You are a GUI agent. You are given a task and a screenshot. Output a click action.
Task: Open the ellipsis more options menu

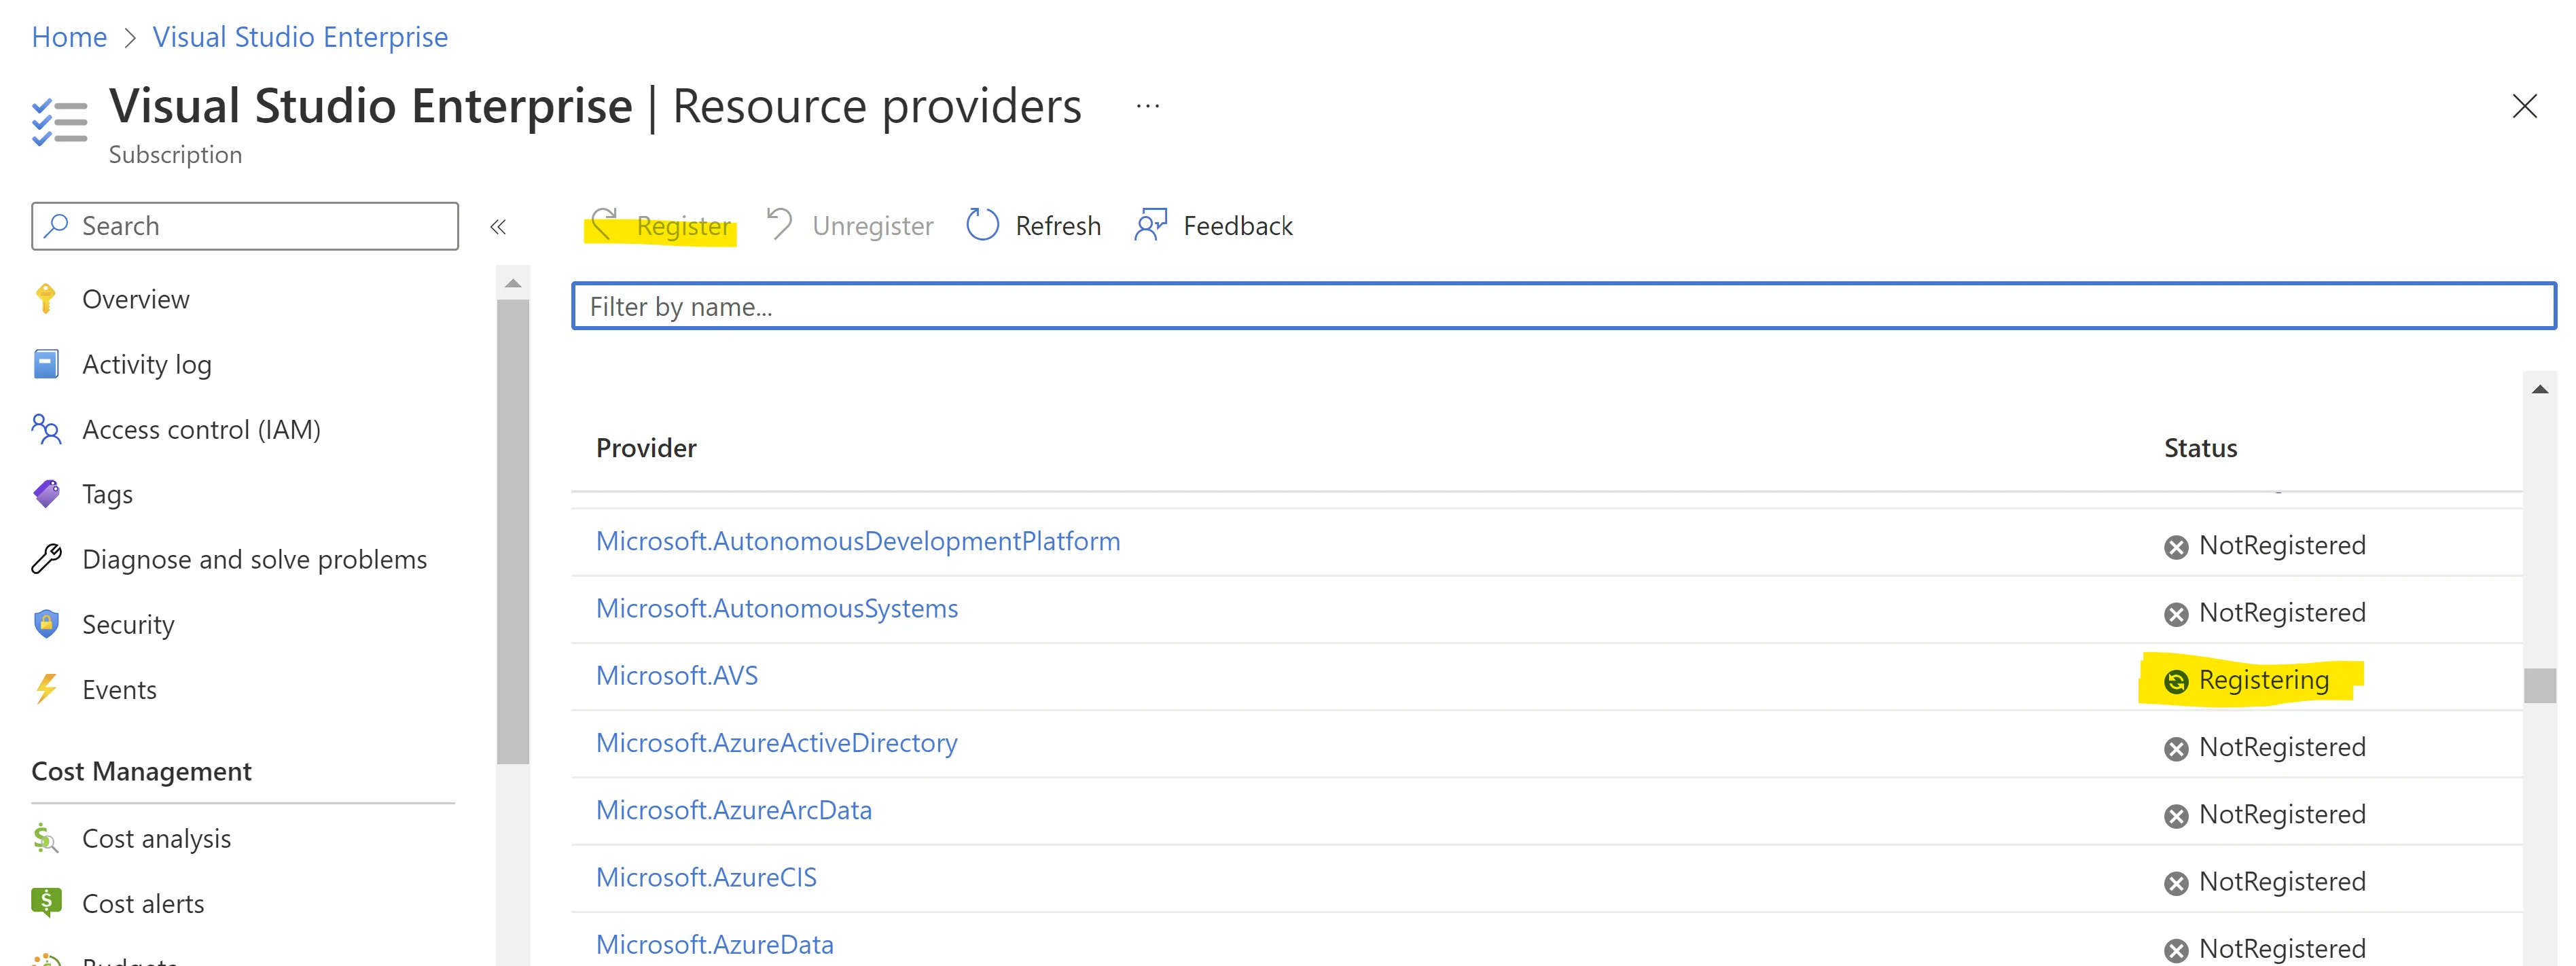point(1147,106)
